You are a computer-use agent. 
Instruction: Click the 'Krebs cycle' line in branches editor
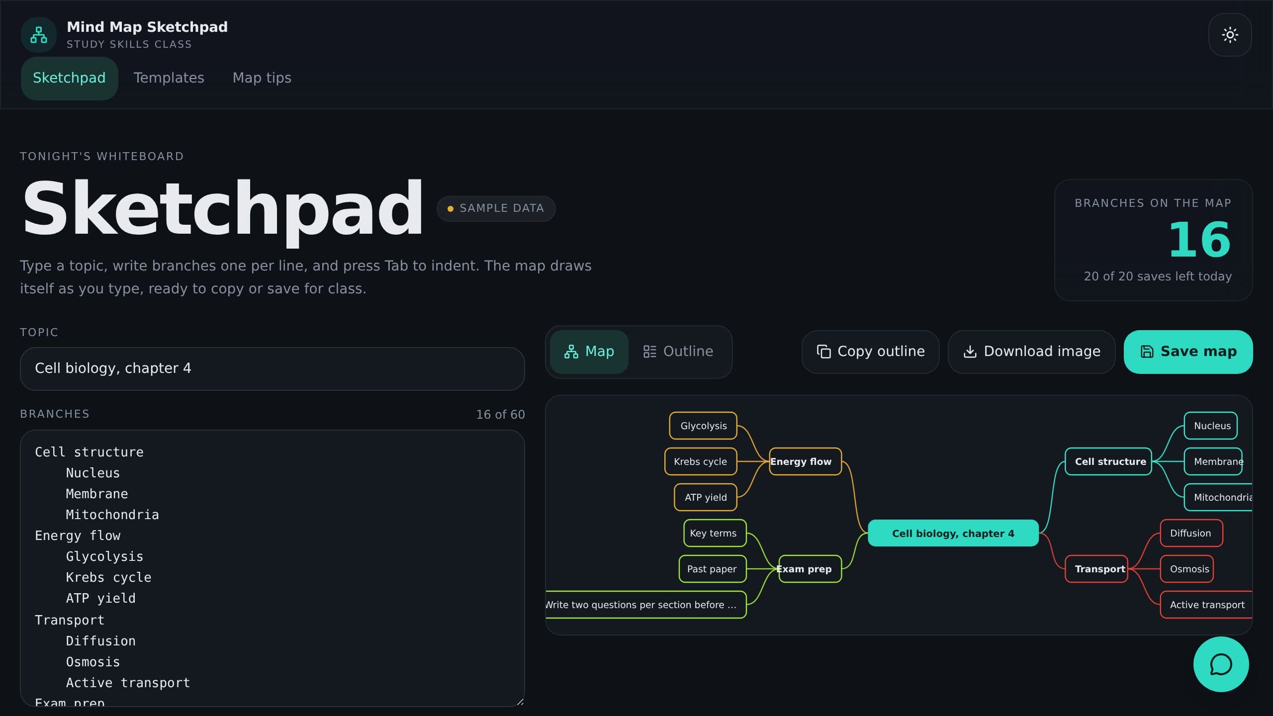pyautogui.click(x=108, y=578)
